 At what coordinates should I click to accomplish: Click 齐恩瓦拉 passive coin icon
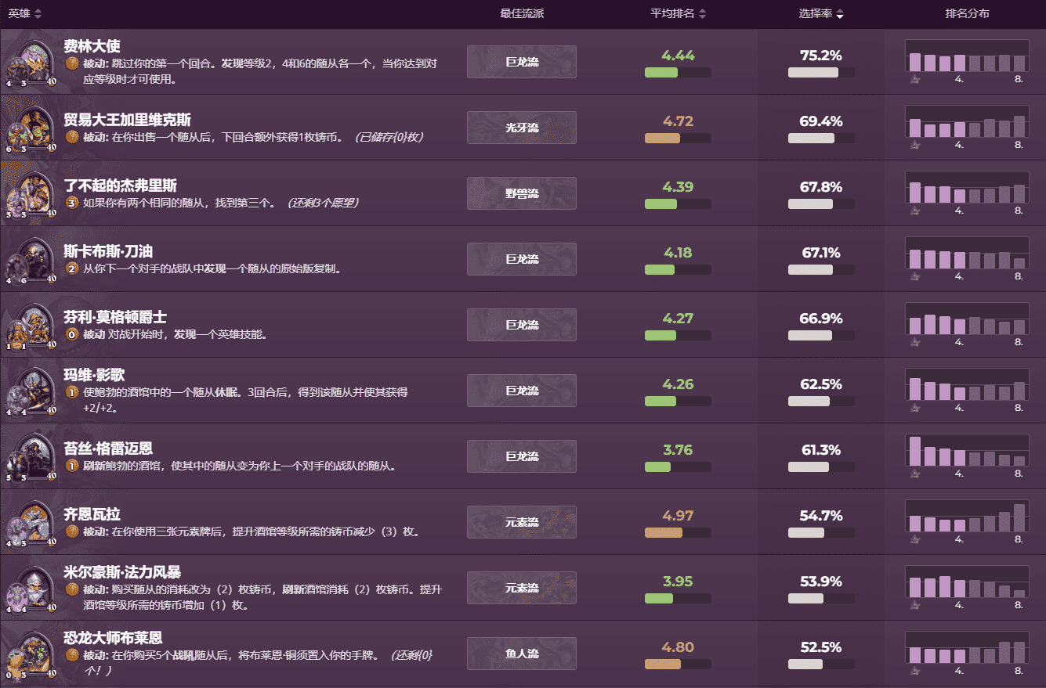click(x=72, y=531)
